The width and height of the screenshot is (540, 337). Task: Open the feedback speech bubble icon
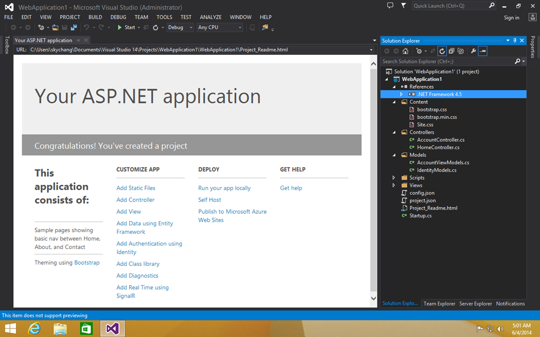(390, 5)
